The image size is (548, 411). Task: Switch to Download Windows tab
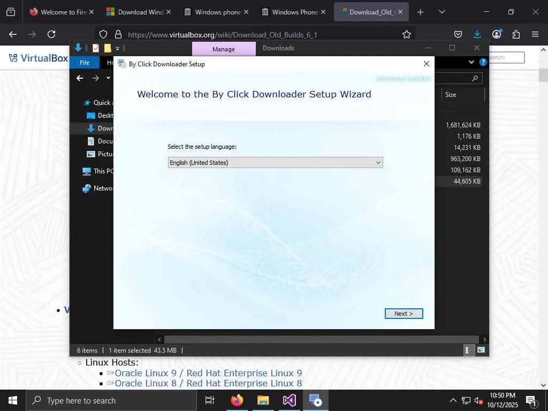[139, 12]
